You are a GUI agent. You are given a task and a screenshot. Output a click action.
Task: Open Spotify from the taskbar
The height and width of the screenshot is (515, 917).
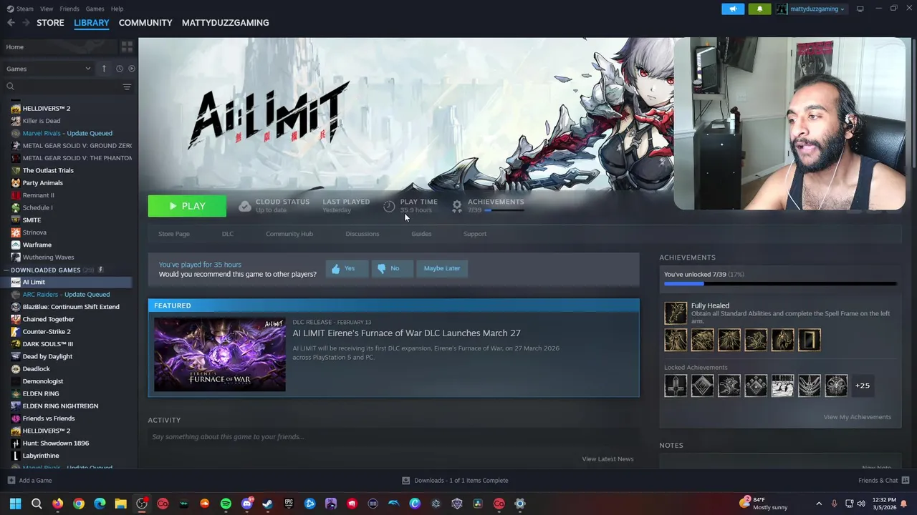tap(226, 504)
